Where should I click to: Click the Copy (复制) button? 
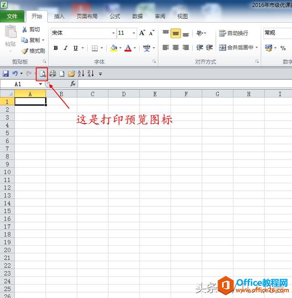coord(31,40)
